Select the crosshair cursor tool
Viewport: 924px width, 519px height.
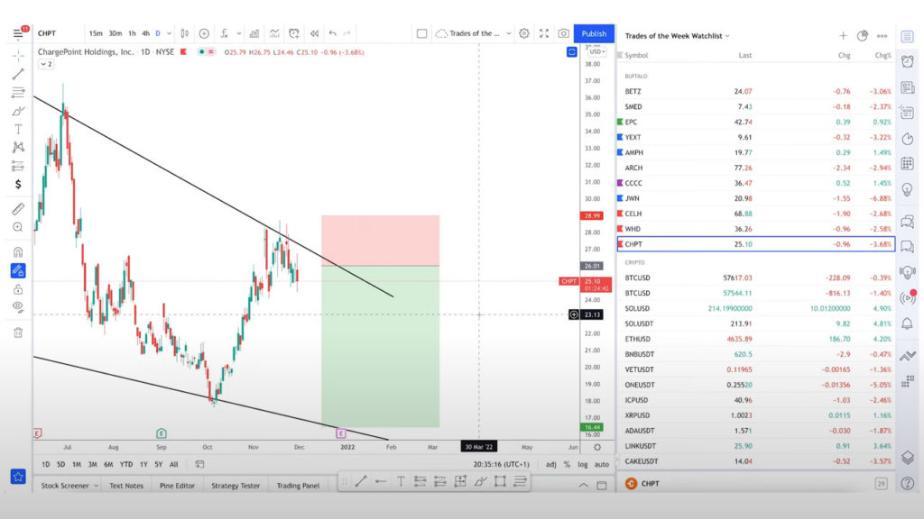point(18,56)
